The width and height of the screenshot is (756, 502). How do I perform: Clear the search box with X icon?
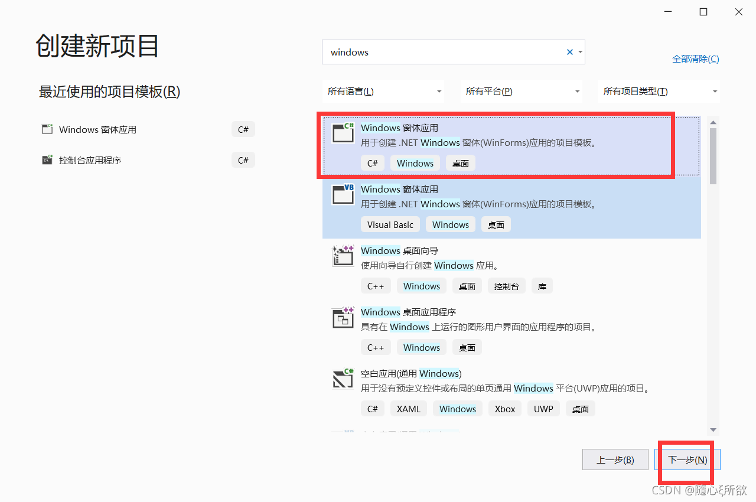click(570, 52)
